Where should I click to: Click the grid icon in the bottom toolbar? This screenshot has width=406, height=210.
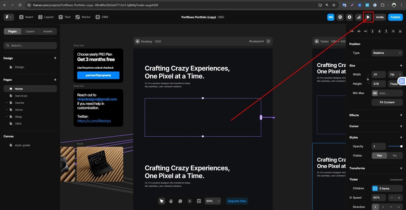click(199, 201)
